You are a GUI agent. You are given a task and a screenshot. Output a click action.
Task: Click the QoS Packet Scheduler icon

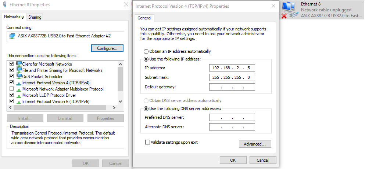(19, 76)
